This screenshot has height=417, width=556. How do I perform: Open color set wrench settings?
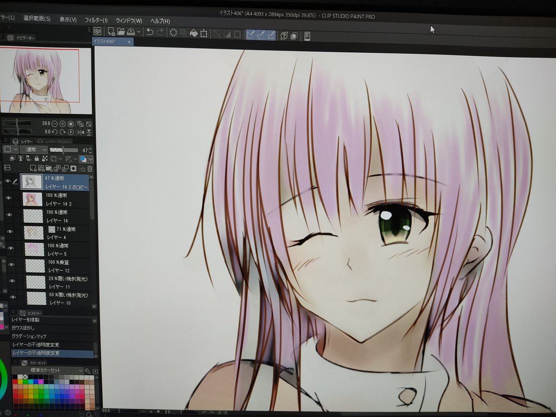(88, 371)
